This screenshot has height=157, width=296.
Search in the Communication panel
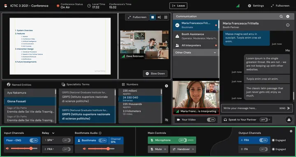click(x=281, y=16)
